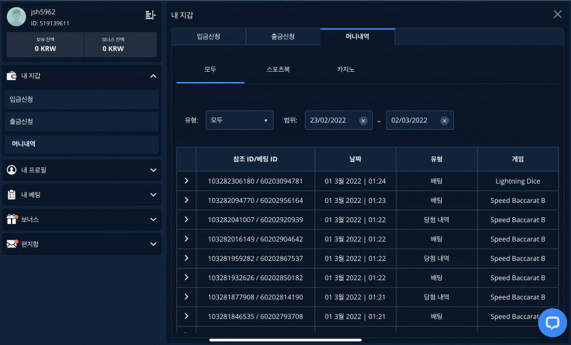Image resolution: width=571 pixels, height=345 pixels.
Task: Open 머니내역 in the sidebar
Action: pos(81,143)
